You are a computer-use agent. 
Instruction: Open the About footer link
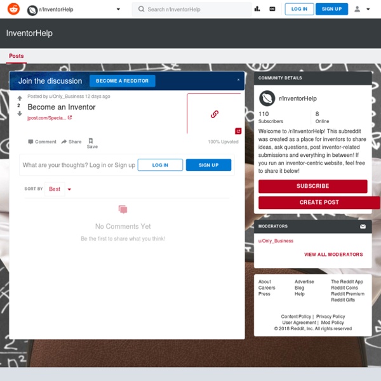tap(264, 281)
